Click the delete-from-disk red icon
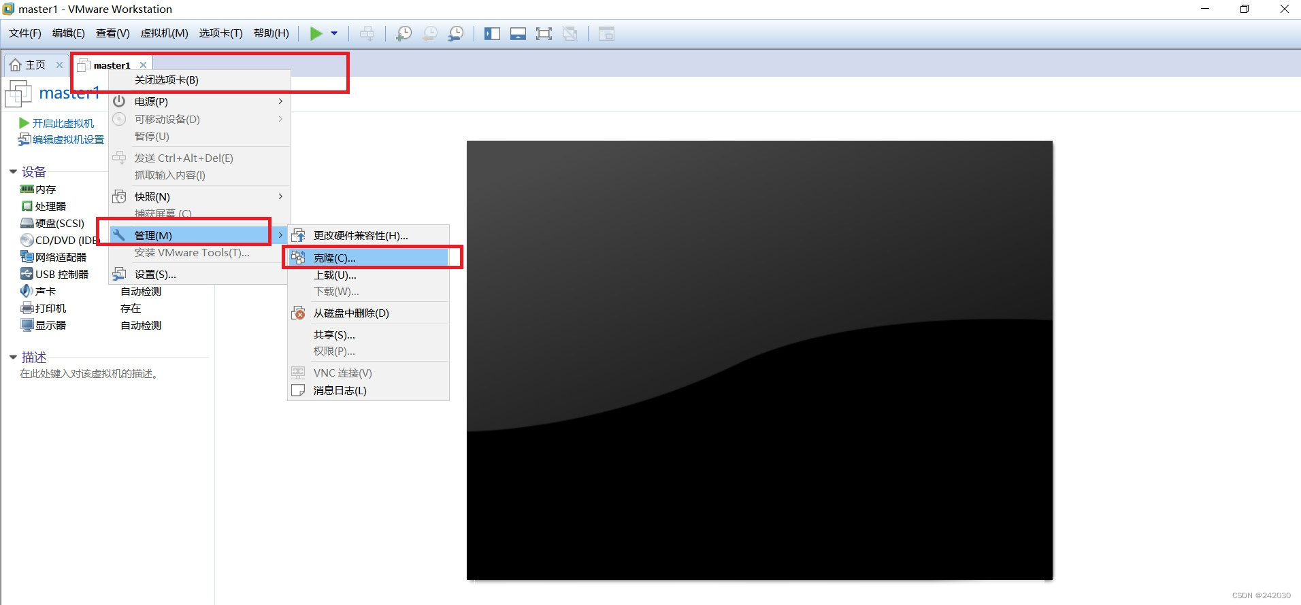 298,313
